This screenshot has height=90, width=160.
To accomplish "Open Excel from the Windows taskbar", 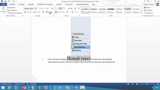I will pyautogui.click(x=39, y=88).
